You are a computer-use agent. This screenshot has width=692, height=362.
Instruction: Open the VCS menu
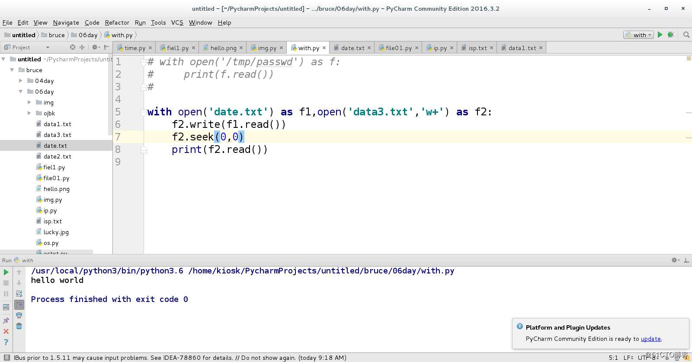click(177, 22)
